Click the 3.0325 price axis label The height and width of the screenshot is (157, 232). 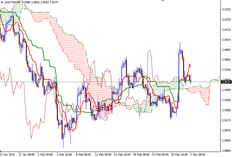(x=226, y=10)
